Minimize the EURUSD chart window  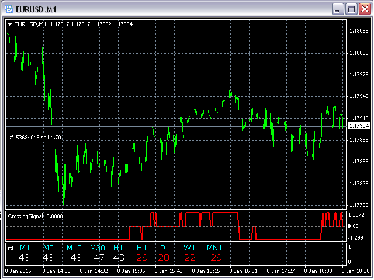(338, 9)
